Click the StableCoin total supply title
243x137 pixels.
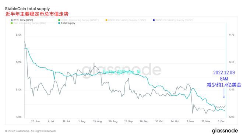point(28,9)
